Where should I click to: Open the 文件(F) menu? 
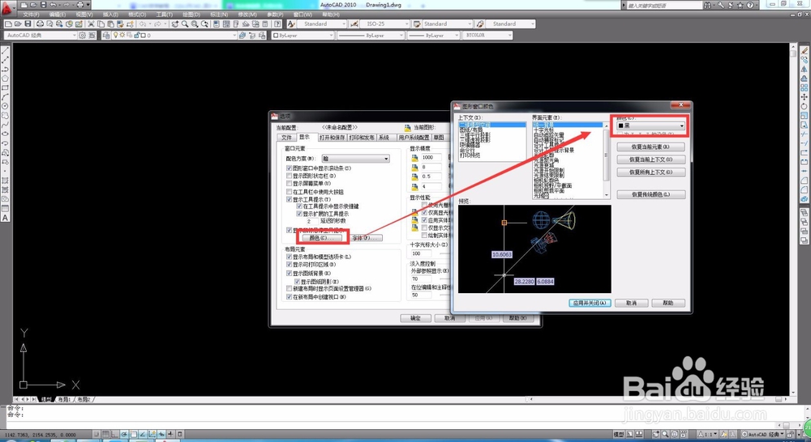coord(31,15)
